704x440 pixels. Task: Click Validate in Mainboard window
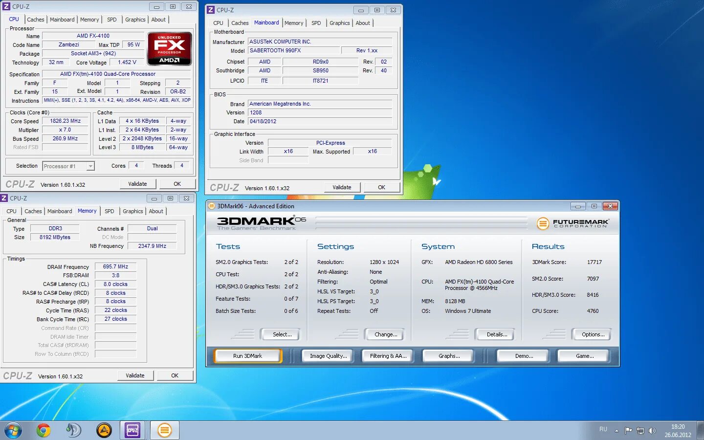point(342,187)
